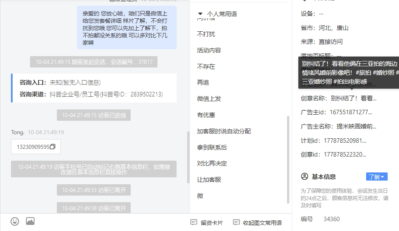Click 广告主名称 提米映画婚前 field
399x231 pixels.
click(x=339, y=126)
